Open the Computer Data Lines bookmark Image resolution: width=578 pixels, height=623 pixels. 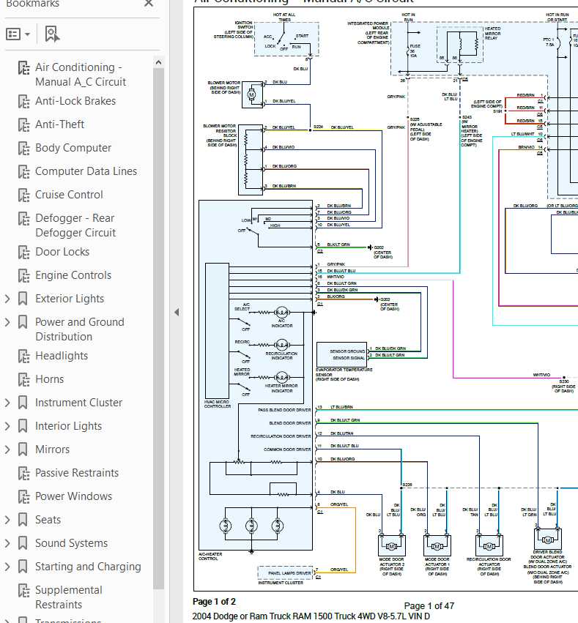pos(86,171)
